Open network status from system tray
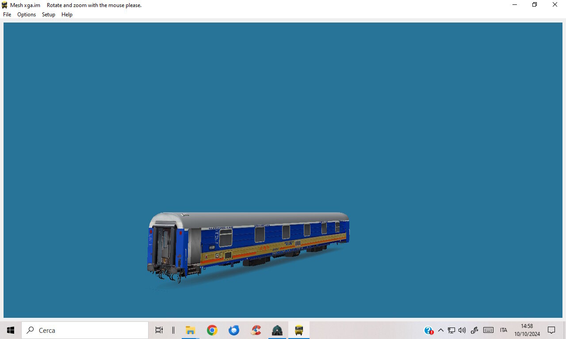Screen dimensions: 566x339 click(x=451, y=330)
